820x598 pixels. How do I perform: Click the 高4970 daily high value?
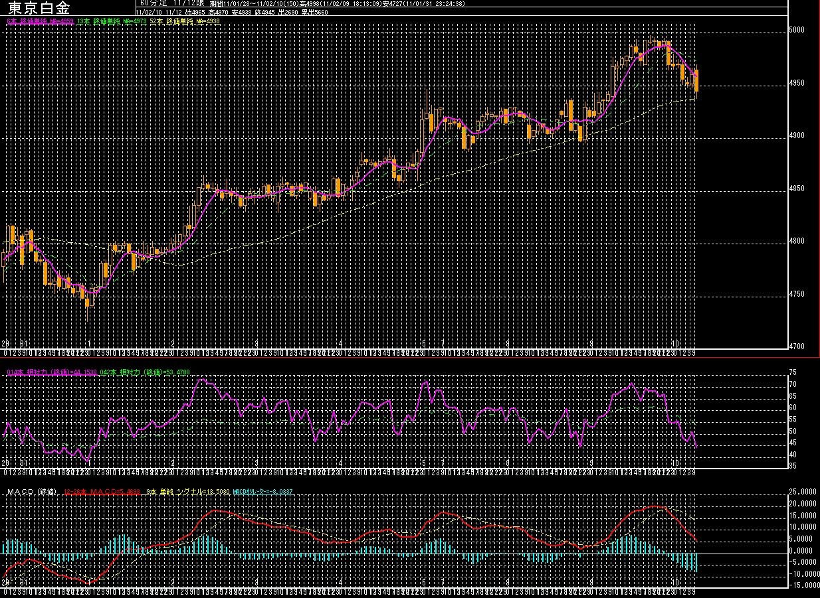coord(218,12)
